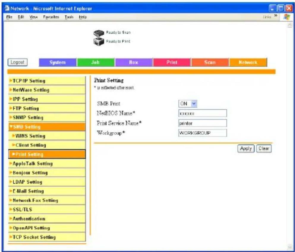Viewport: 295px width, 252px height.
Task: Collapse the SMB Setting section
Action: [47, 127]
